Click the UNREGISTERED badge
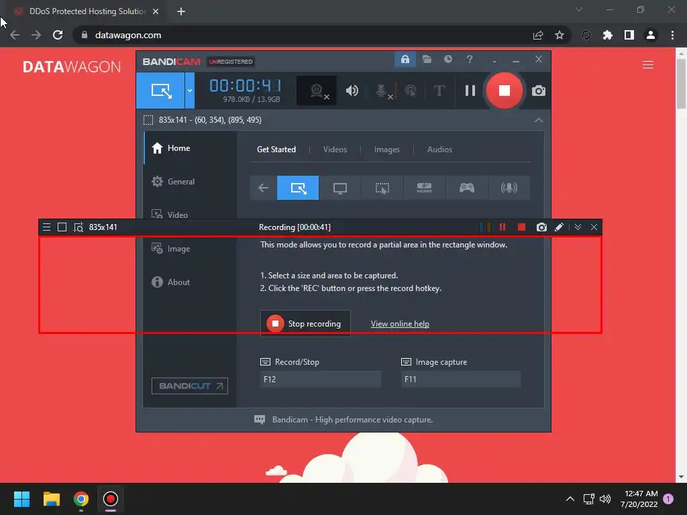Image resolution: width=687 pixels, height=515 pixels. click(231, 62)
